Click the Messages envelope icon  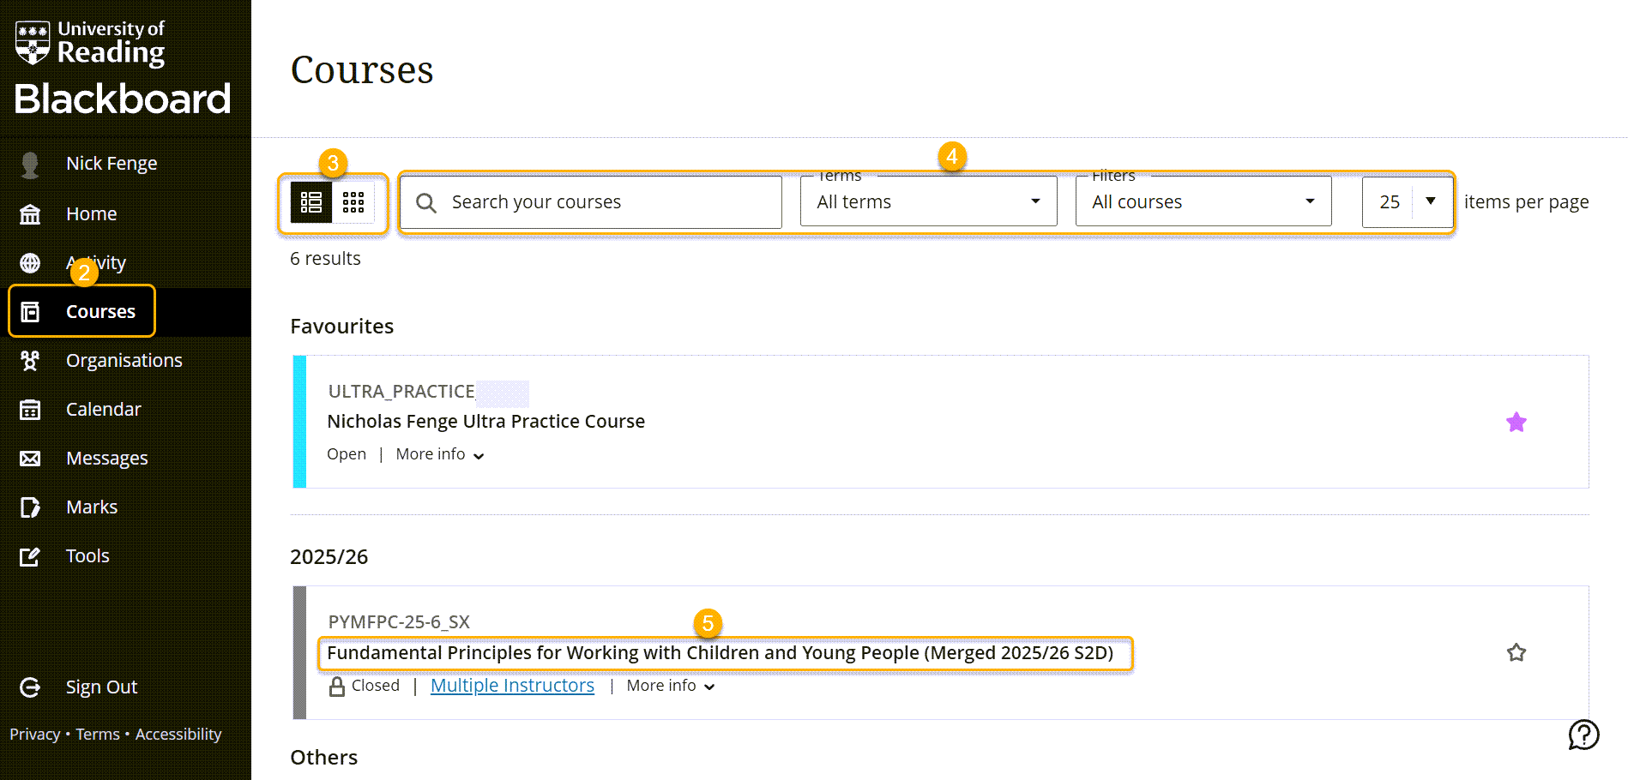click(30, 459)
